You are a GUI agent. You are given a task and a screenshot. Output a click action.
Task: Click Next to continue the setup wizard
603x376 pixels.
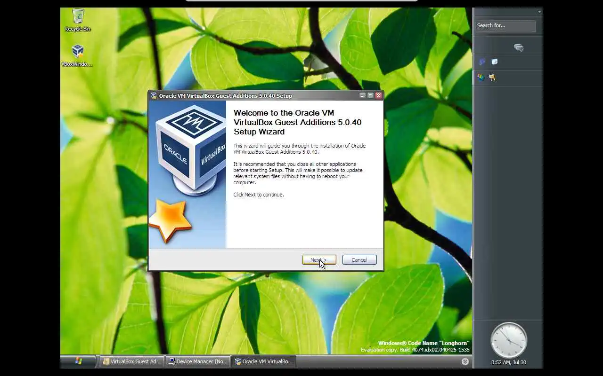[319, 260]
